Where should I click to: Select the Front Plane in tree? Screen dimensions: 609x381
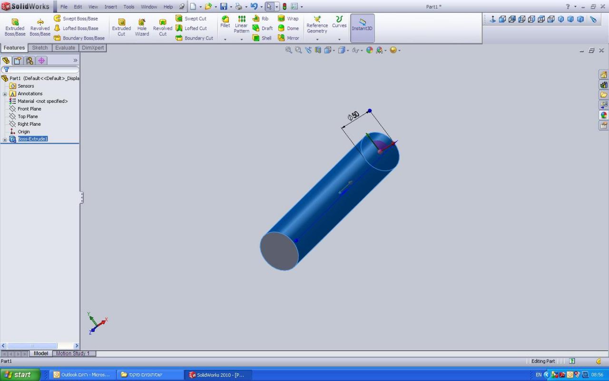tap(29, 109)
